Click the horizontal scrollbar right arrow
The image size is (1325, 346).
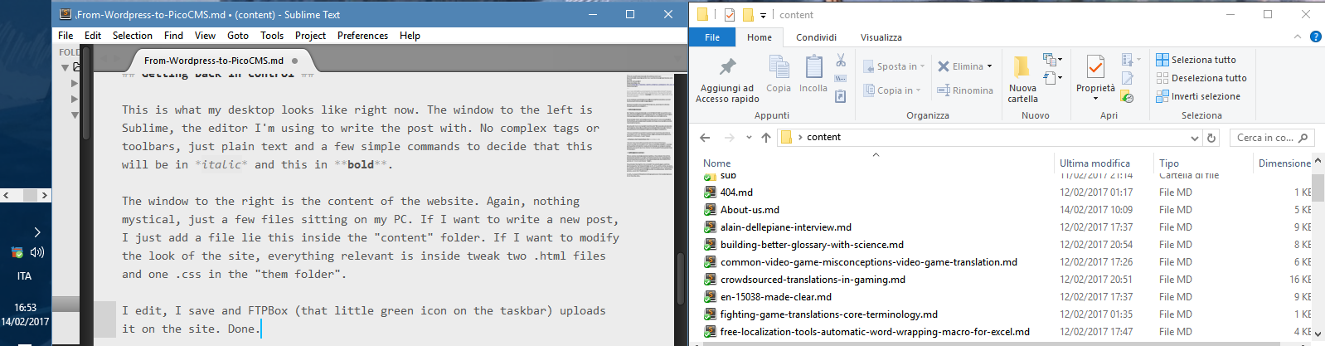coord(44,196)
